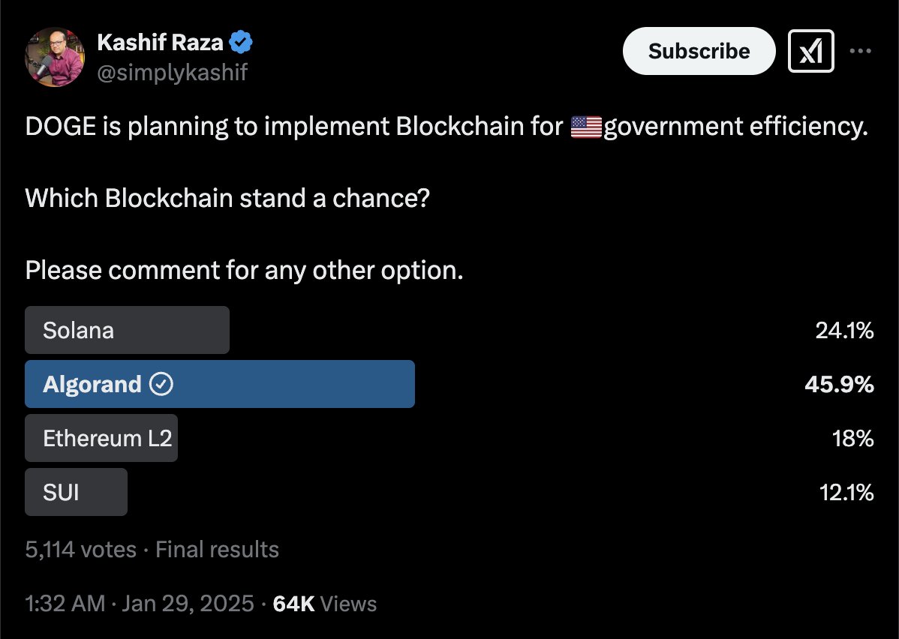Click the Grok xAI icon button
Screen dimensions: 899x639
[810, 51]
